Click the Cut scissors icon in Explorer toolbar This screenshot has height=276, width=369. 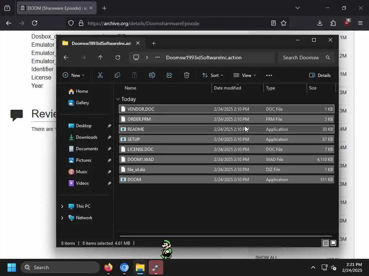pos(100,75)
